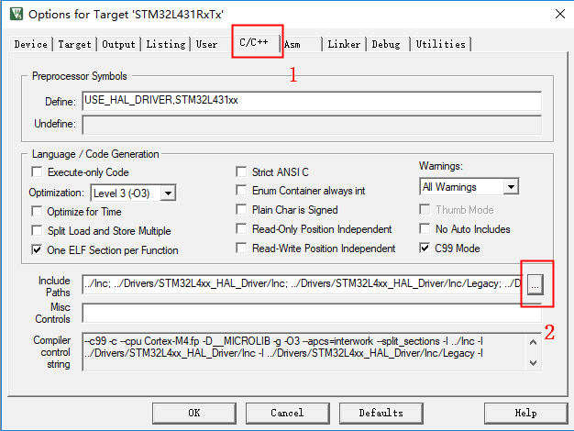Open the Listing tab
The width and height of the screenshot is (574, 431).
pos(166,44)
